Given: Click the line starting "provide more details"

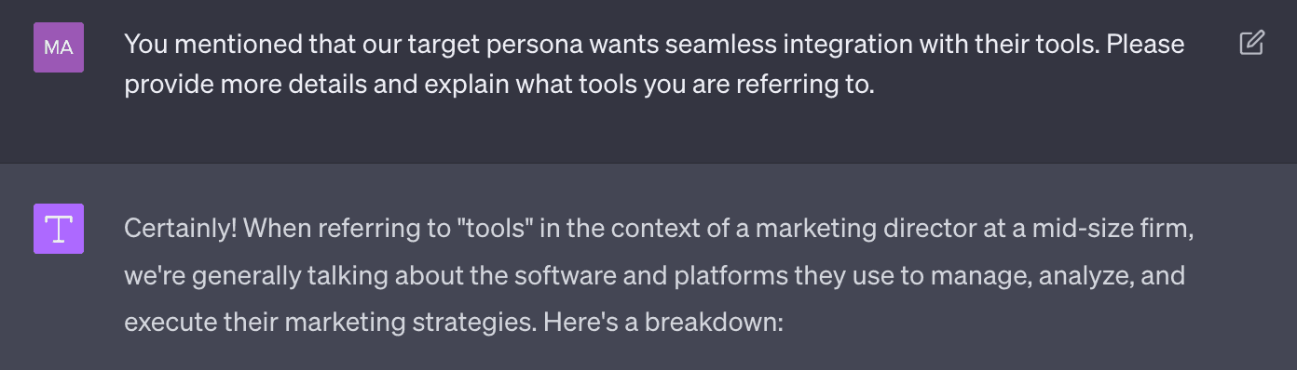Looking at the screenshot, I should tap(499, 85).
